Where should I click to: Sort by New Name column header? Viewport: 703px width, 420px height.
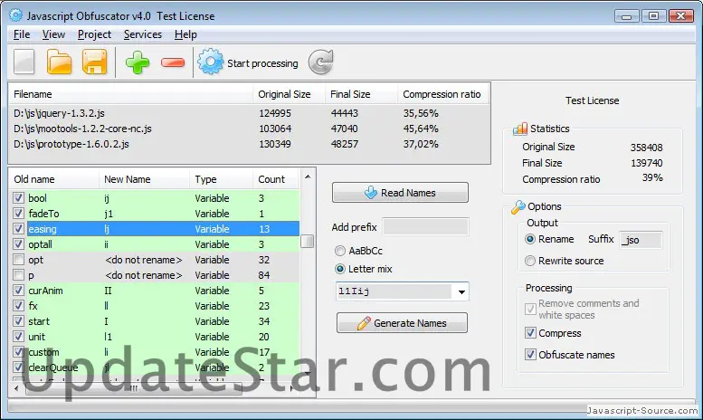pyautogui.click(x=145, y=179)
